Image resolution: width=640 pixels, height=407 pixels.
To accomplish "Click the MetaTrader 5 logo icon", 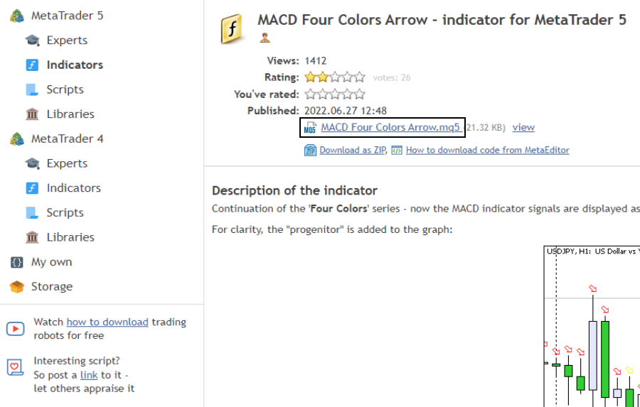I will [17, 16].
